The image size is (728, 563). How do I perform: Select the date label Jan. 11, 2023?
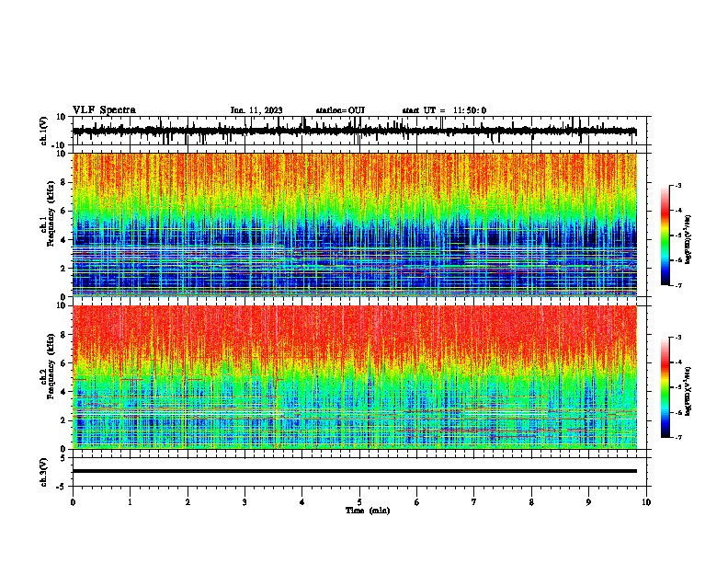[x=256, y=110]
